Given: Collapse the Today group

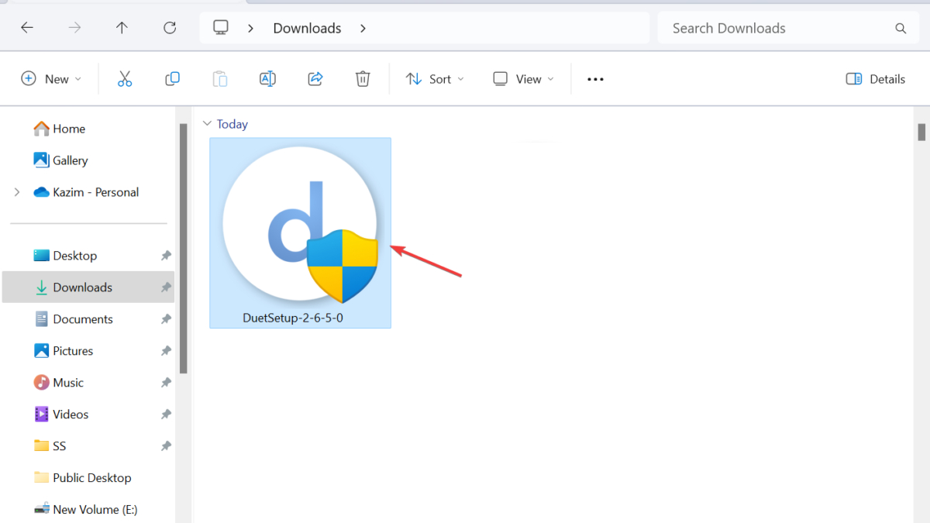Looking at the screenshot, I should coord(207,123).
